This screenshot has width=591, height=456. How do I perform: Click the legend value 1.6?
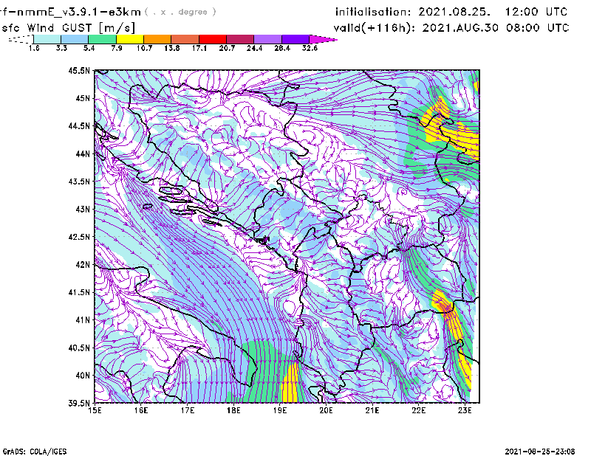tap(34, 48)
